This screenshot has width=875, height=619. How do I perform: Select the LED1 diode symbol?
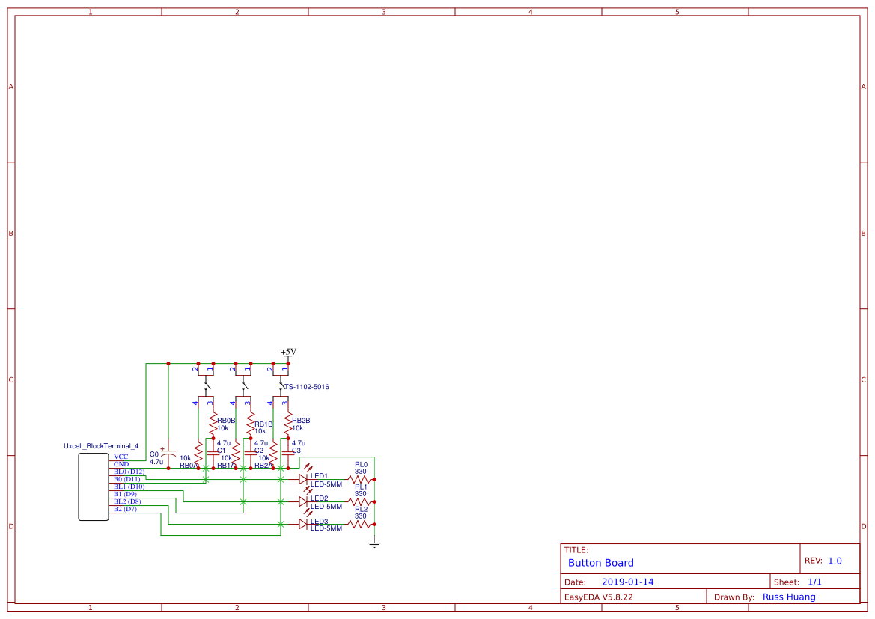click(303, 479)
